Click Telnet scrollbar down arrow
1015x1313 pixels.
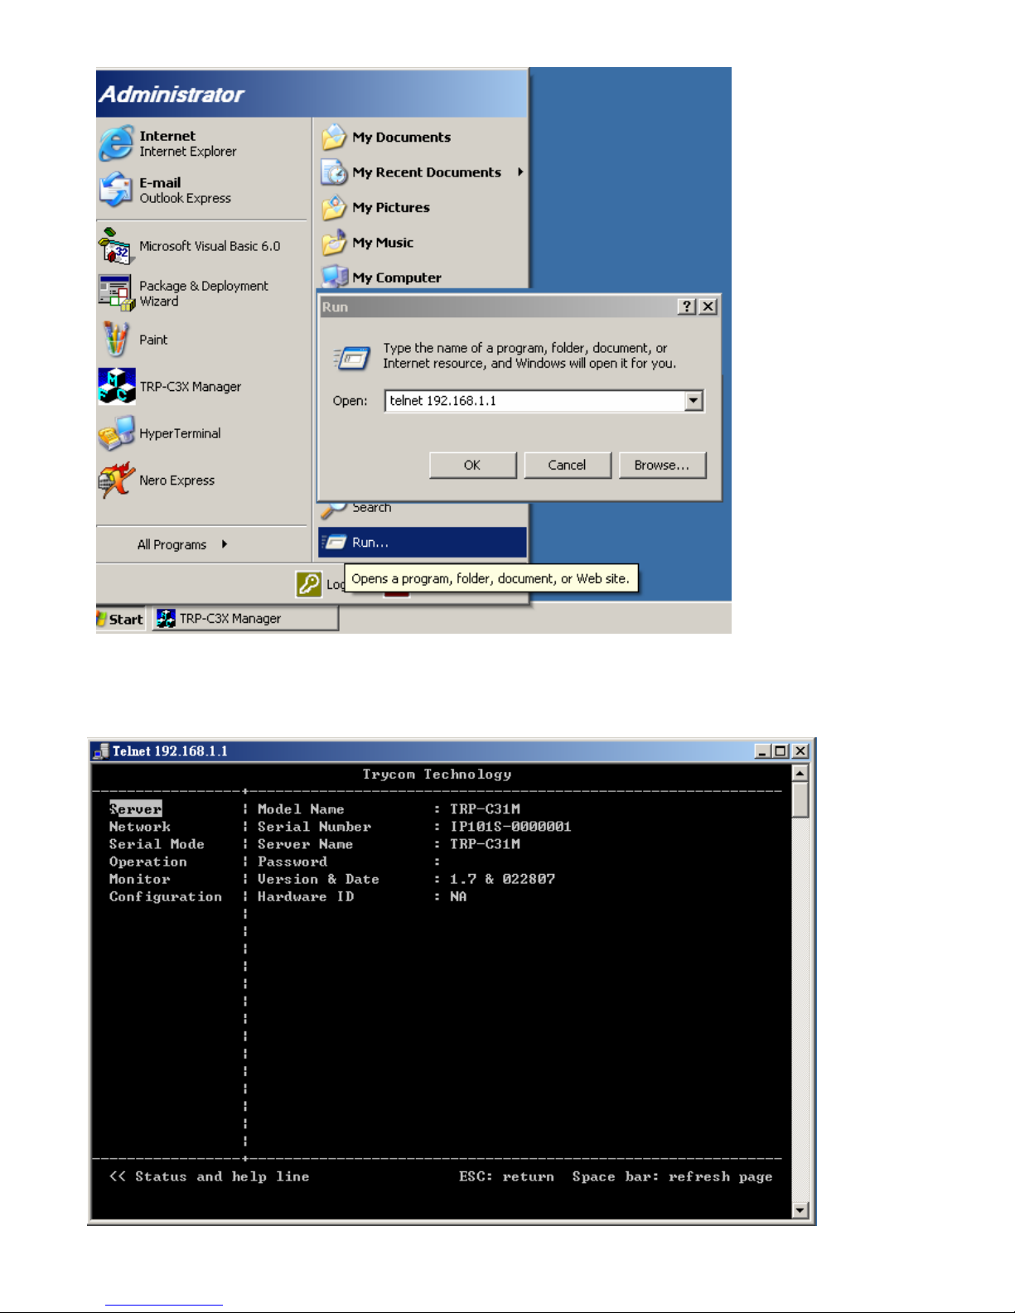pos(800,1209)
